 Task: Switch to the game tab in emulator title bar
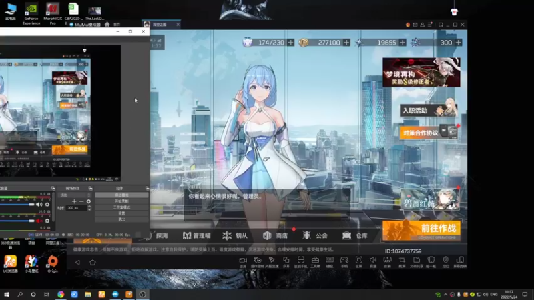click(162, 25)
